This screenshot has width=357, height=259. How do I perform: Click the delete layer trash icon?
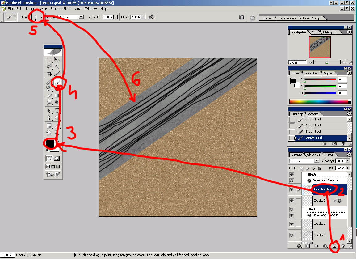(x=343, y=246)
